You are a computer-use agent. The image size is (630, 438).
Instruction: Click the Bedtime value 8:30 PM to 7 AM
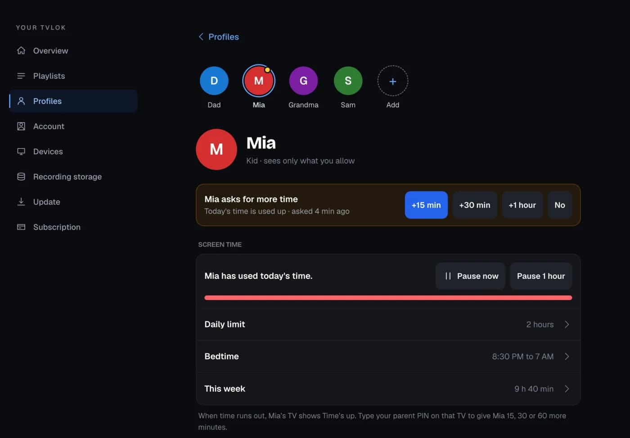tap(523, 356)
